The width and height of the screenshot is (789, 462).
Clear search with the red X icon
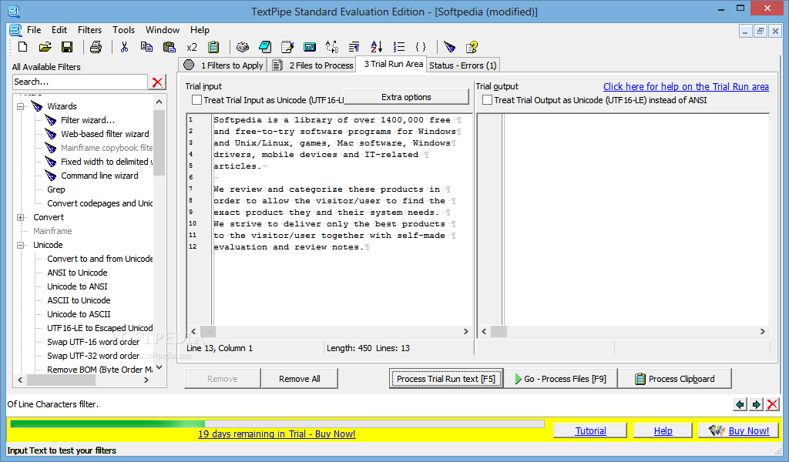pyautogui.click(x=157, y=82)
